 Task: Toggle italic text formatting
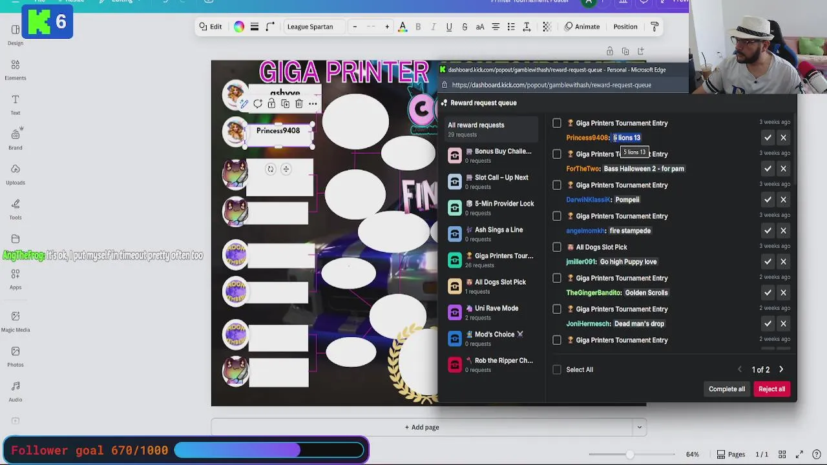click(434, 26)
